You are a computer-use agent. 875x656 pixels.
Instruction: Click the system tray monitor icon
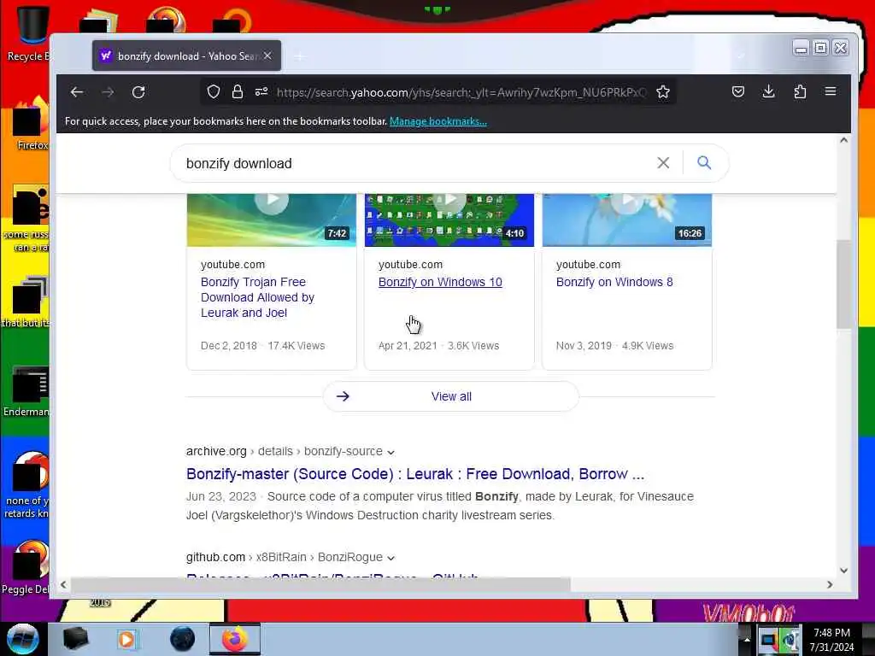point(768,641)
